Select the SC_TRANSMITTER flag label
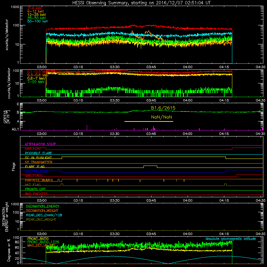The image size is (267, 267). [x=39, y=162]
